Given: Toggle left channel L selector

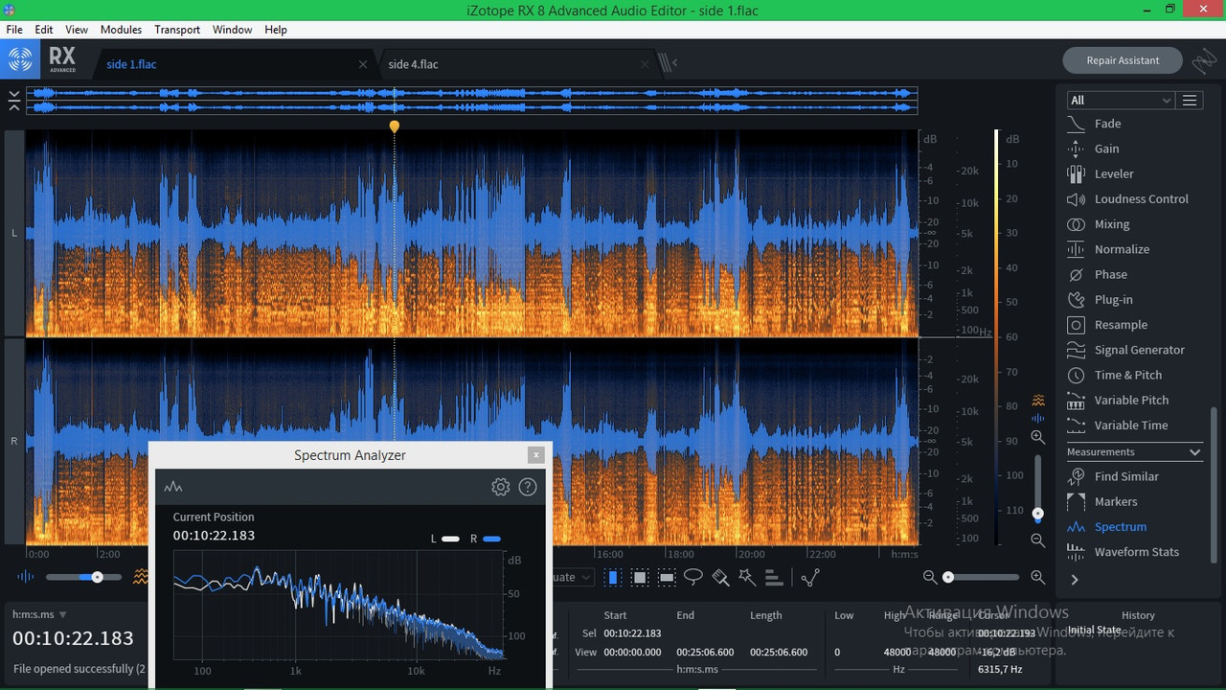Looking at the screenshot, I should coord(14,233).
